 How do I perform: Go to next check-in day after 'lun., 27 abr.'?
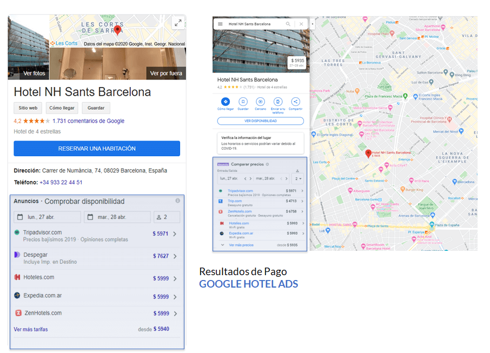250,179
